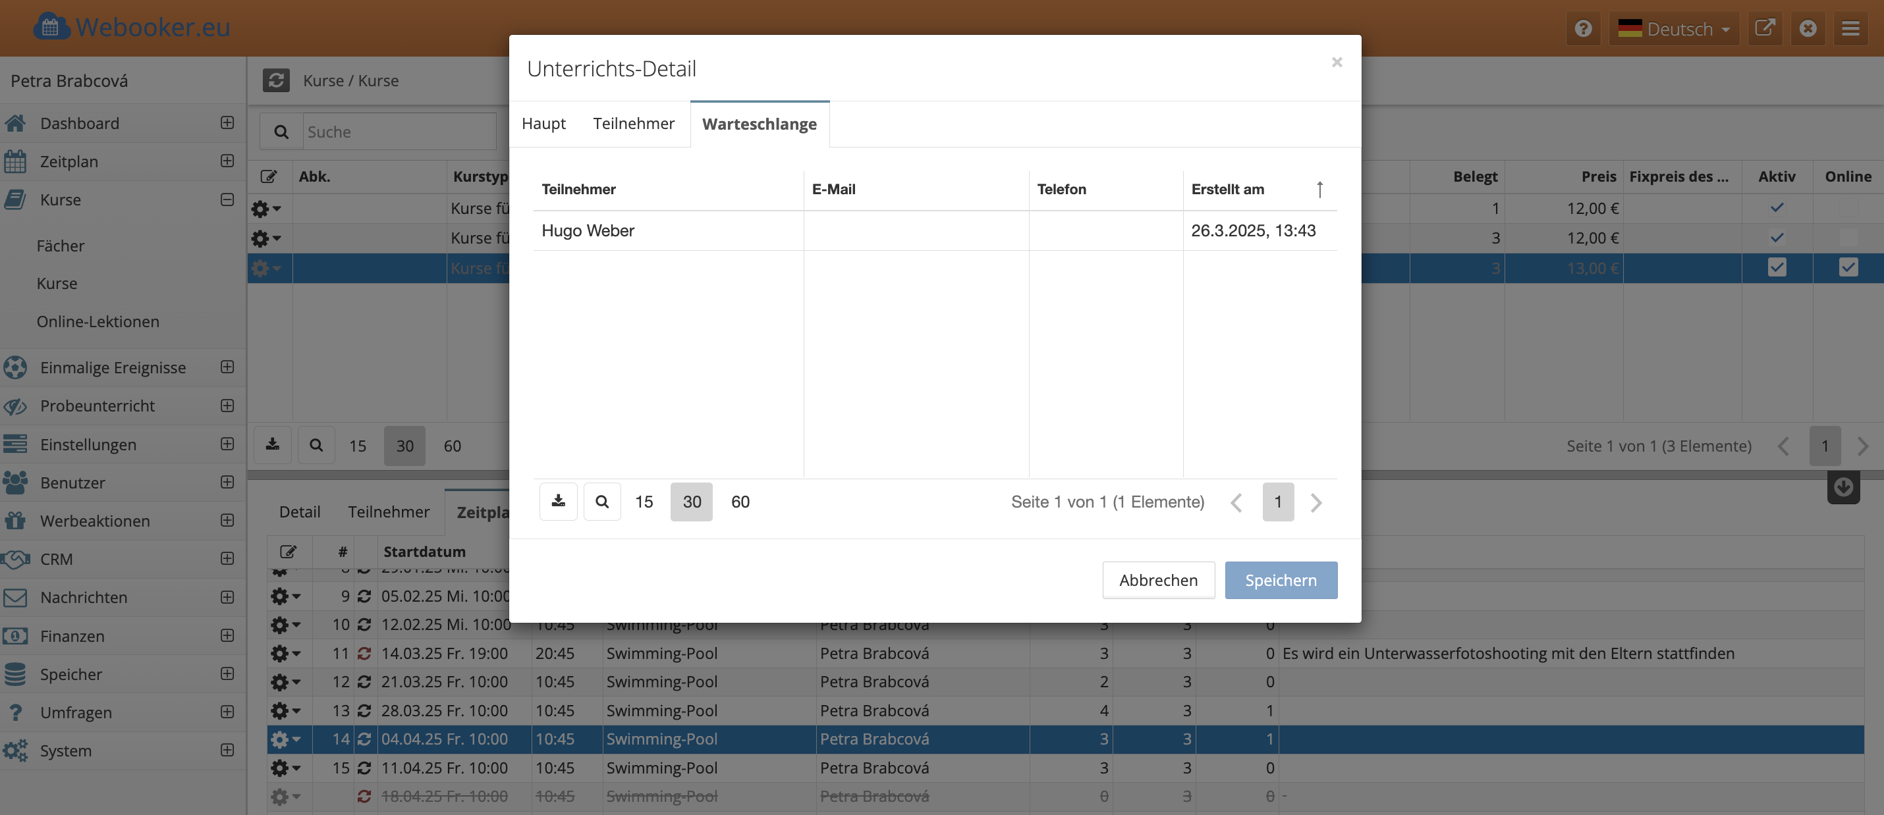This screenshot has height=815, width=1884.
Task: Switch to the Haupt tab in dialog
Action: pos(543,124)
